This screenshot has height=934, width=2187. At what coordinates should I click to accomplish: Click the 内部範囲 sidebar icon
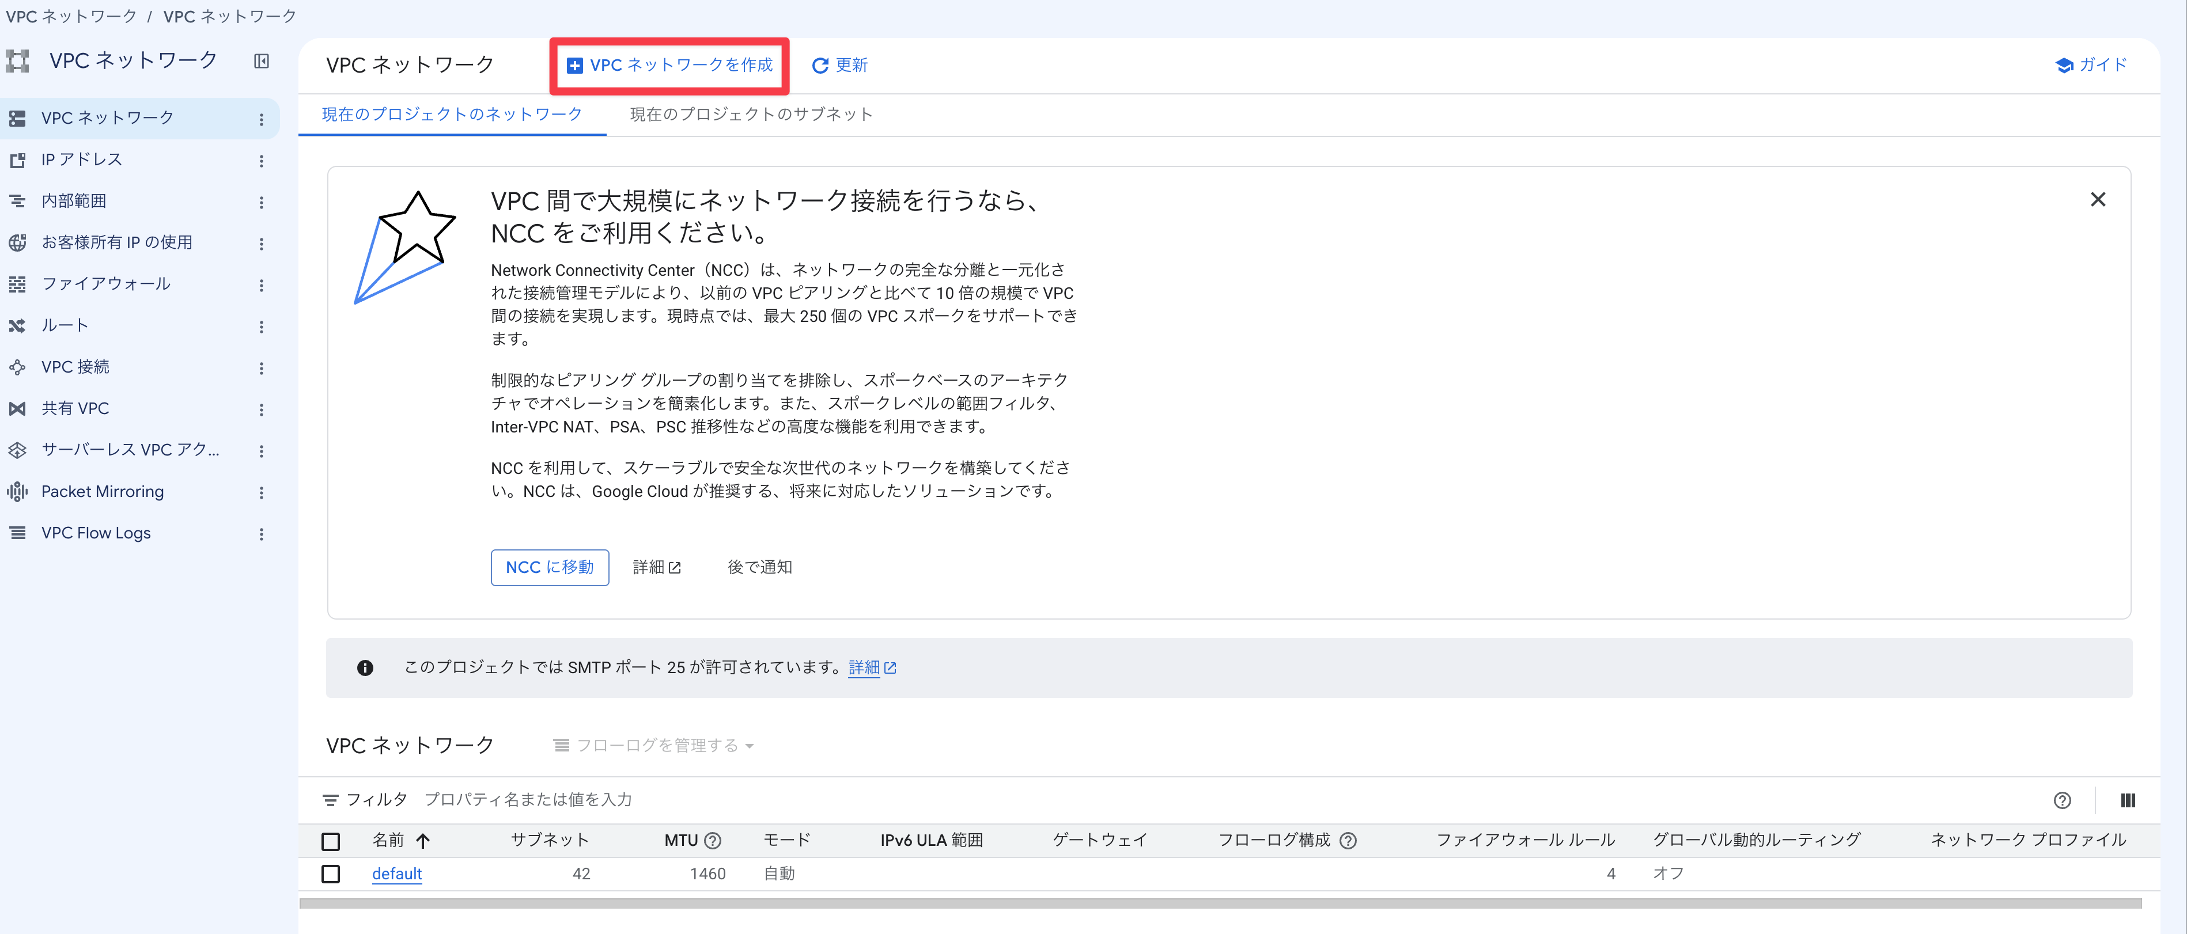tap(17, 201)
